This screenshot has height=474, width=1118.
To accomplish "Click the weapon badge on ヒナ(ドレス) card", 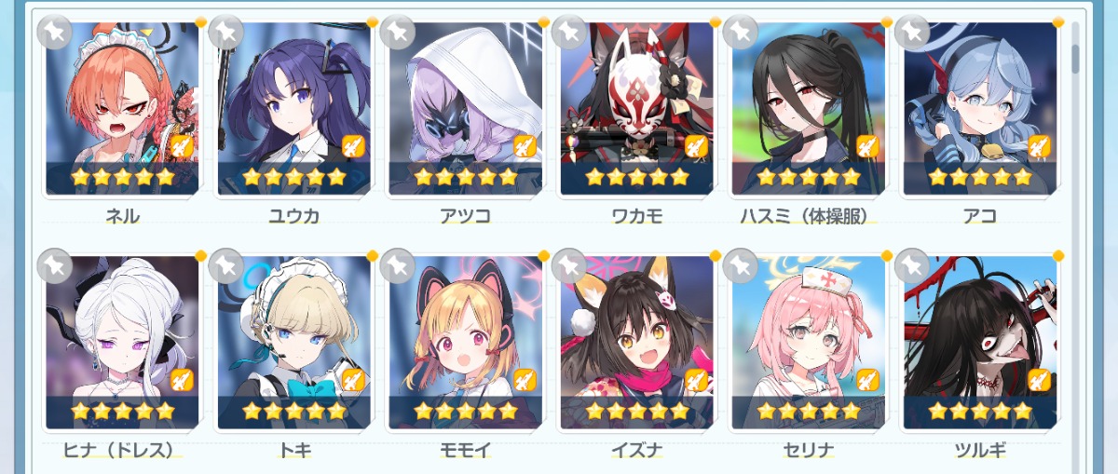I will click(x=182, y=380).
